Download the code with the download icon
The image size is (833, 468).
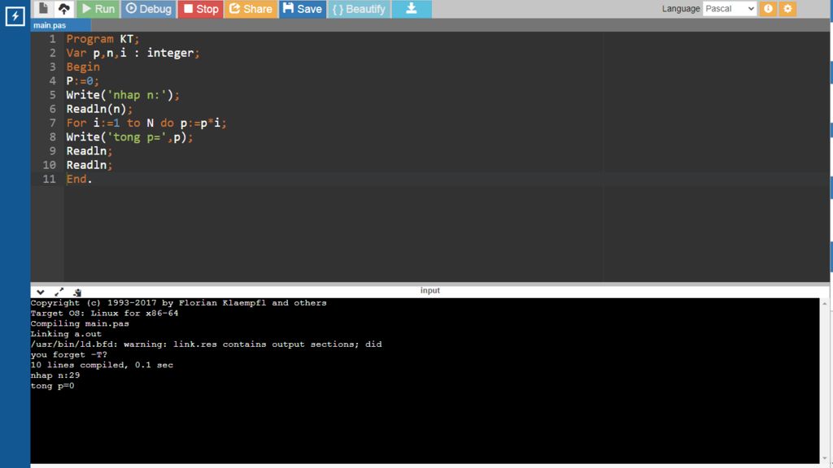412,8
